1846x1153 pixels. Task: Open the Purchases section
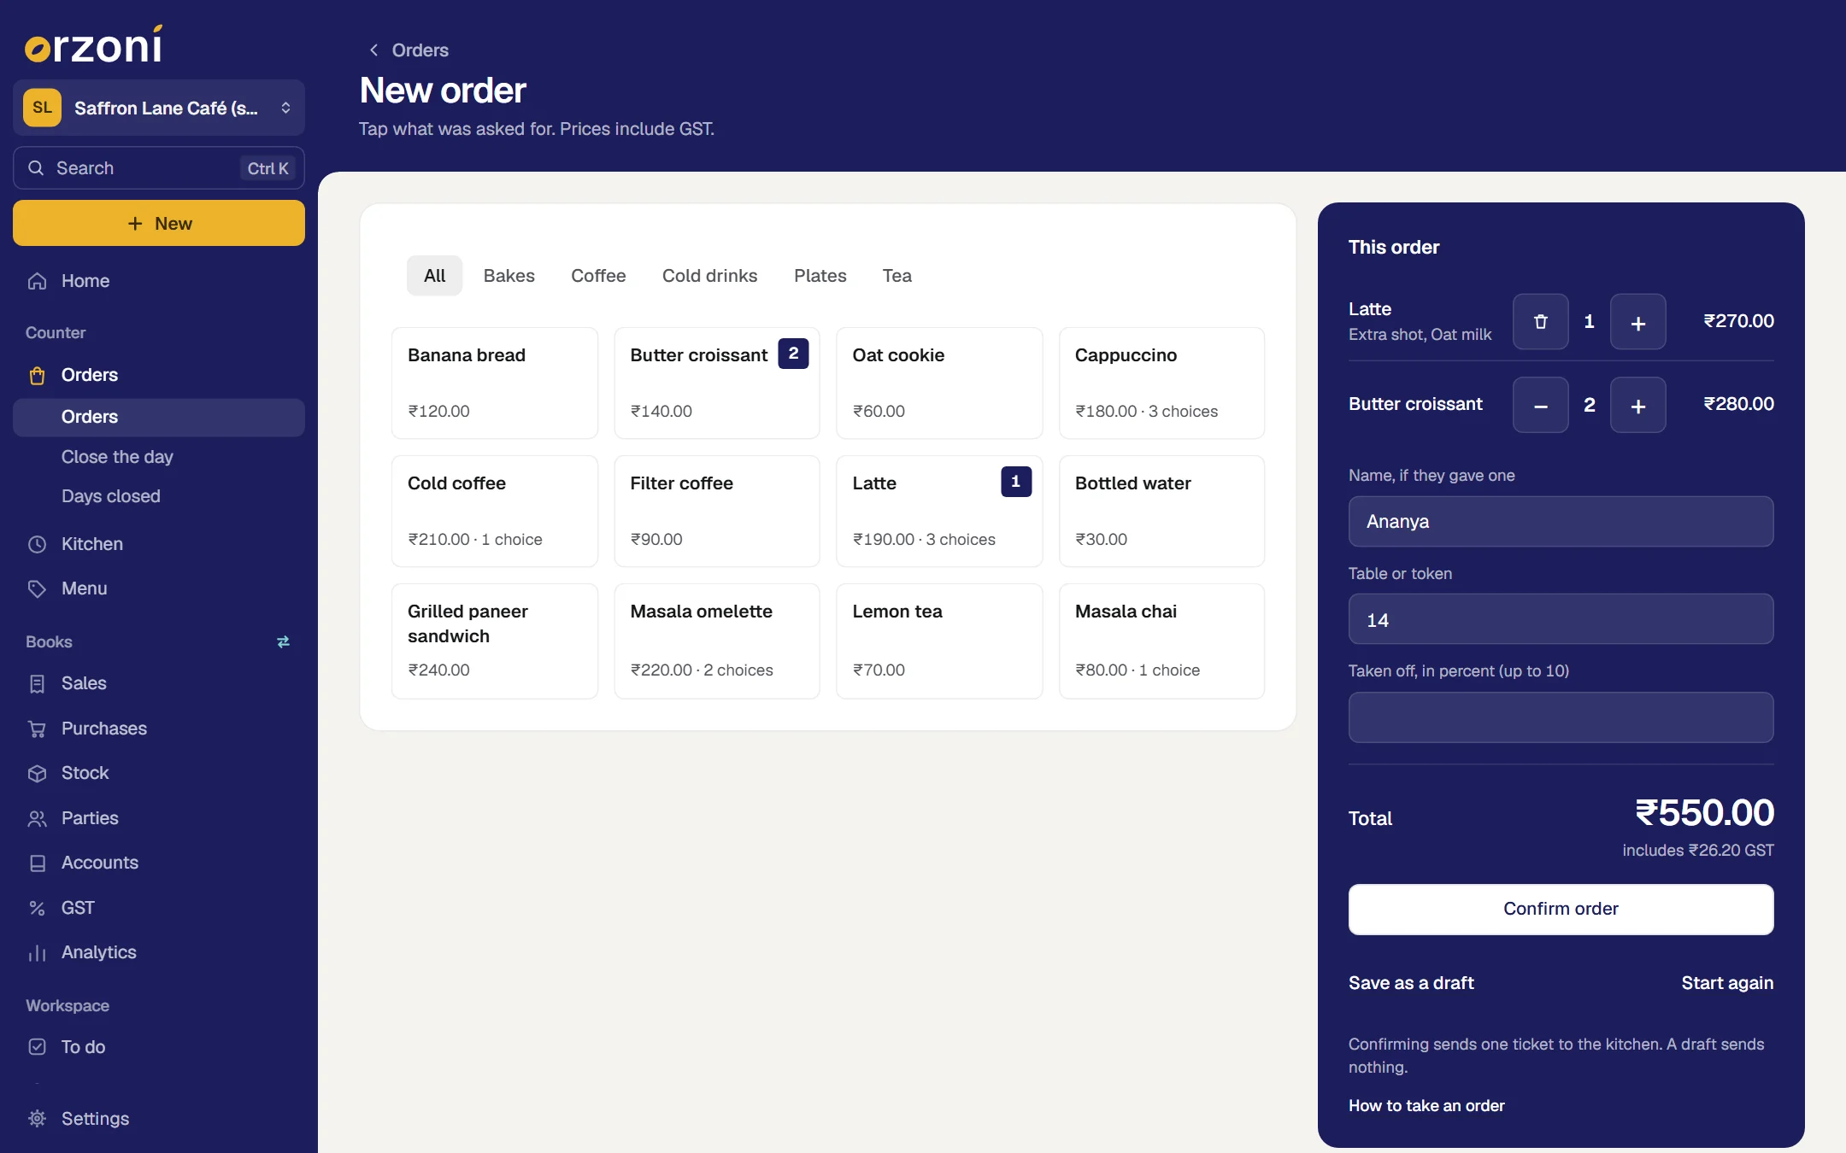click(x=158, y=729)
